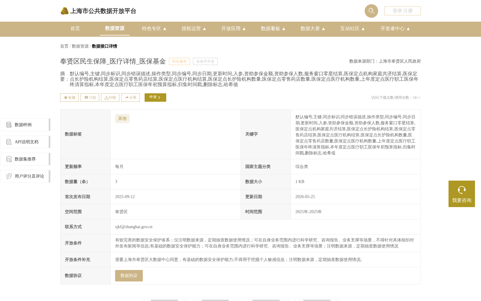Open the 数据协议 button
481x301 pixels.
[x=129, y=276]
